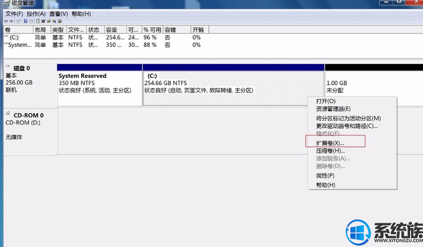This screenshot has width=423, height=247.
Task: Click the last toolbar settings icon
Action: pyautogui.click(x=60, y=21)
